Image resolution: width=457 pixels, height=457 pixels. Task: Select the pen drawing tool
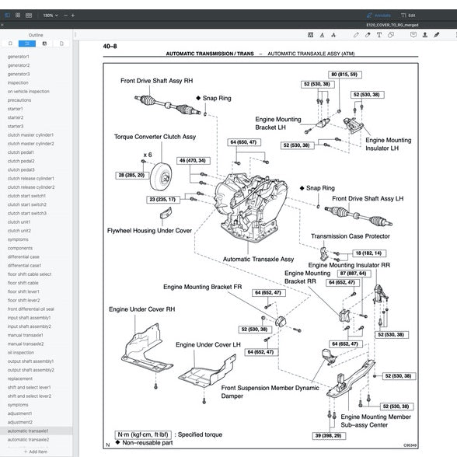coord(356,35)
